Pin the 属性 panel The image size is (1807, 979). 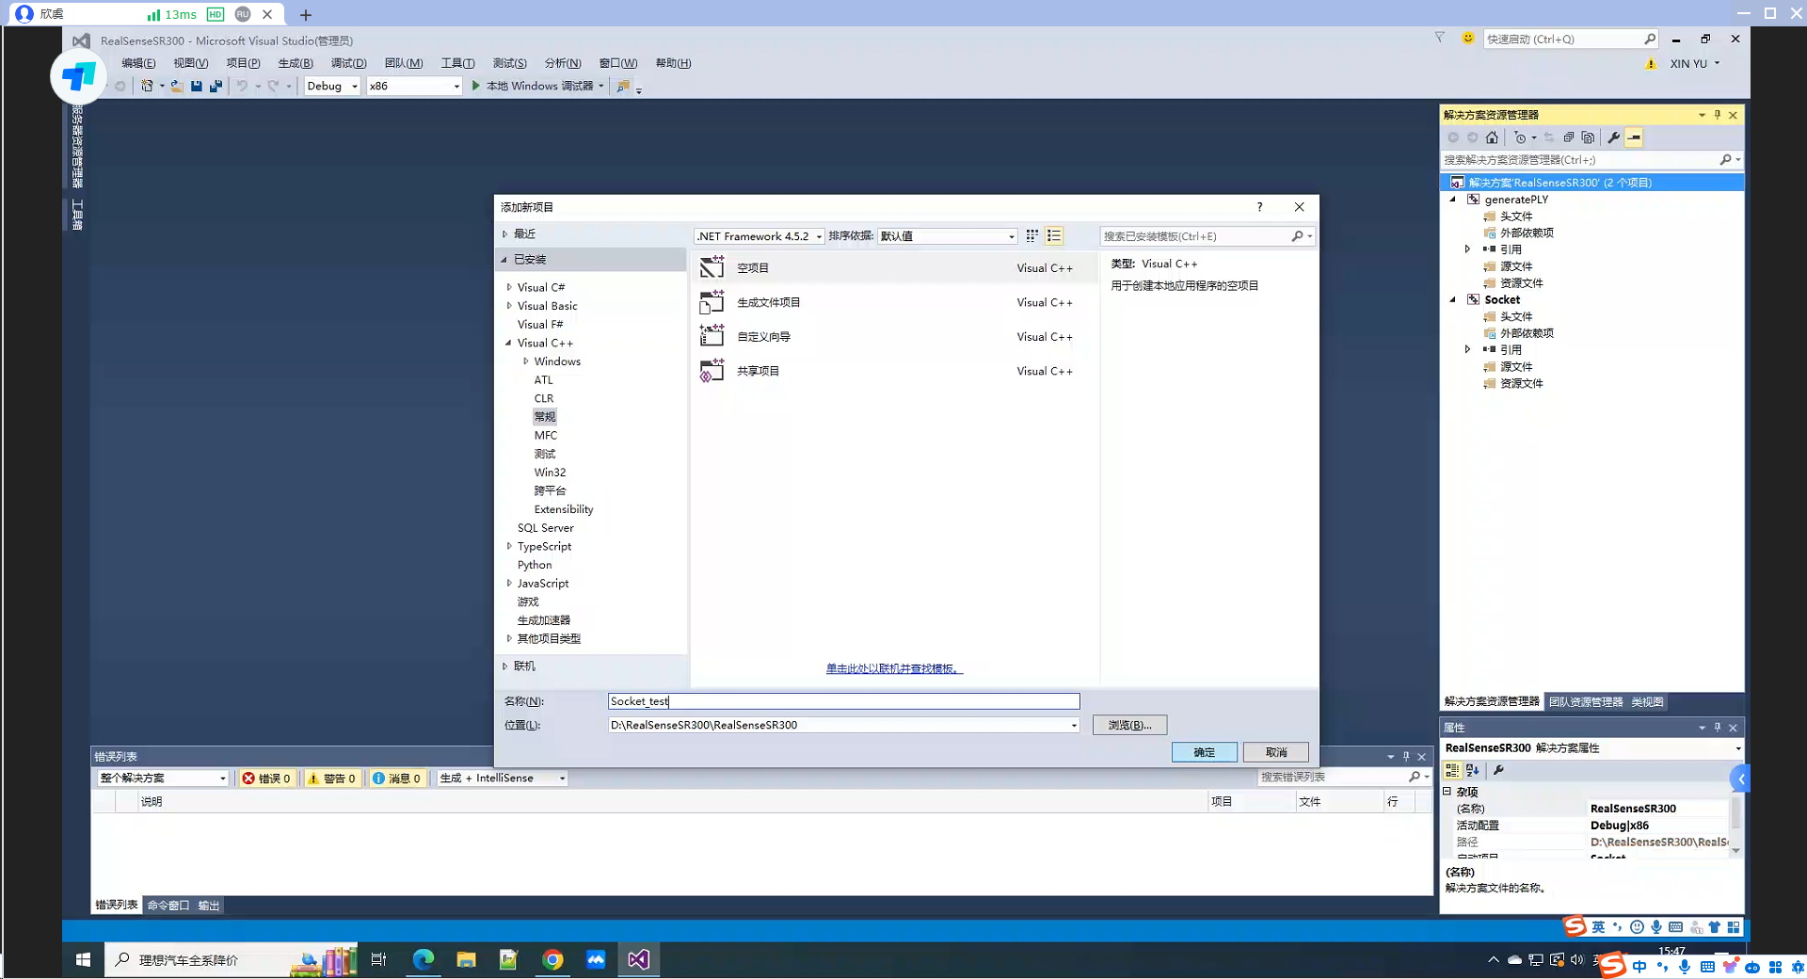(x=1718, y=728)
